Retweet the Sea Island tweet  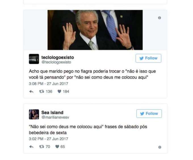point(42,147)
